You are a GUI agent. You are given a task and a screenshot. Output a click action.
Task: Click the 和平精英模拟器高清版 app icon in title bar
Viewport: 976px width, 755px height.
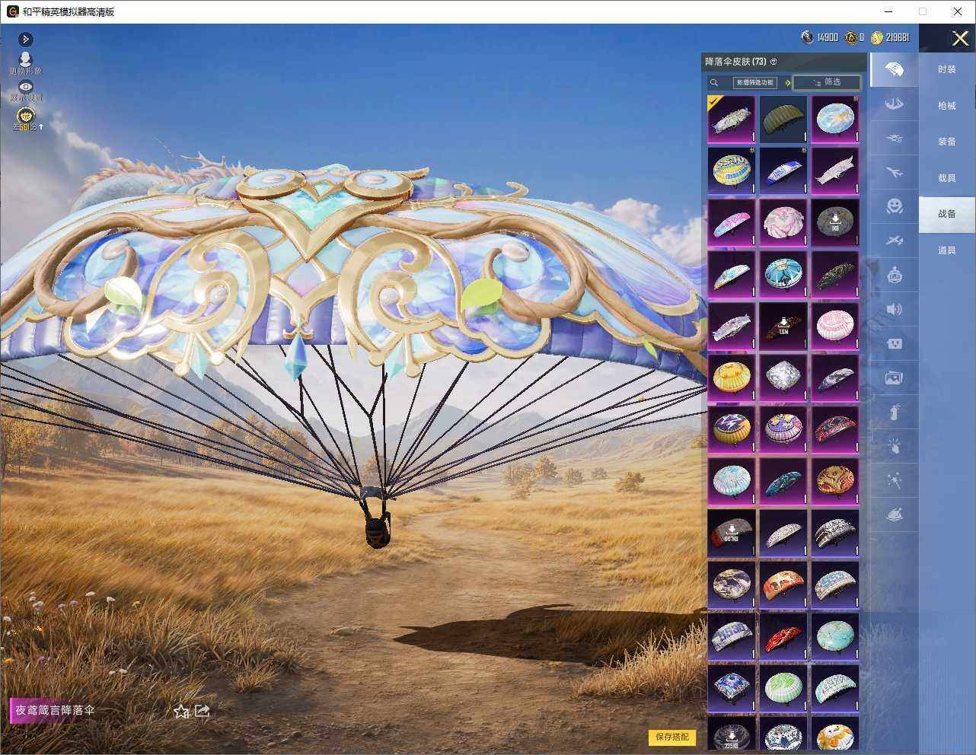(12, 11)
